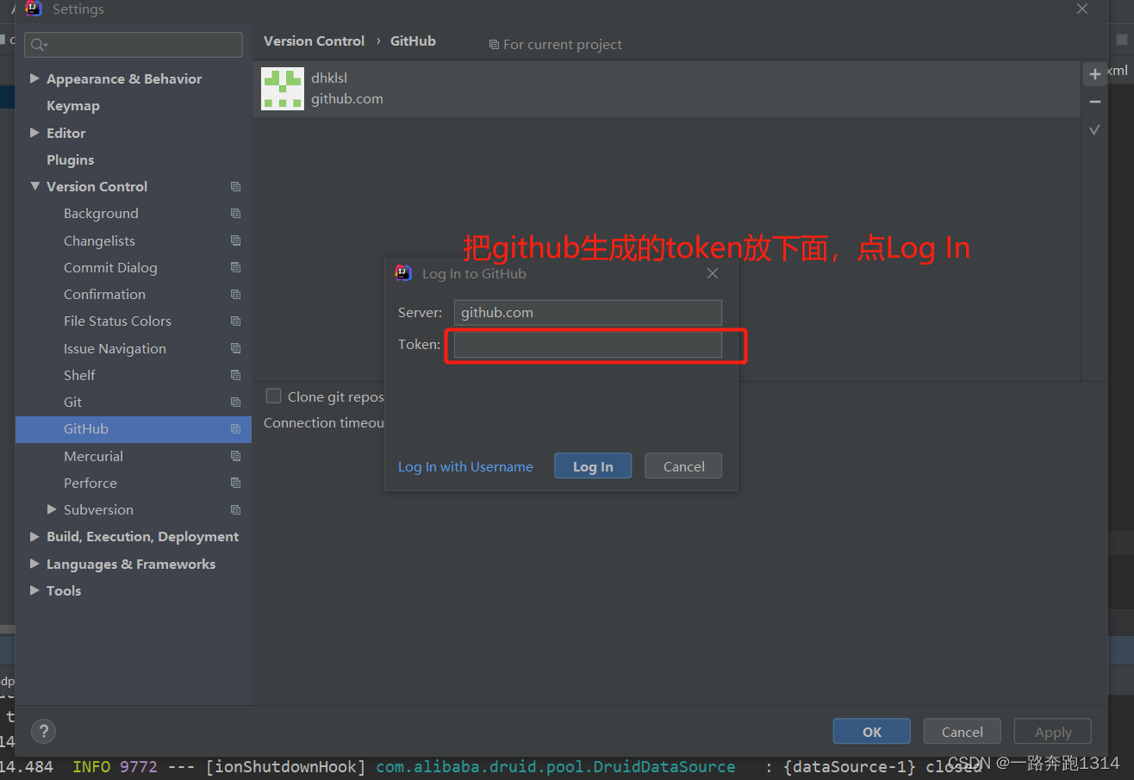Select the GitHub settings item
Image resolution: width=1134 pixels, height=780 pixels.
[x=133, y=429]
